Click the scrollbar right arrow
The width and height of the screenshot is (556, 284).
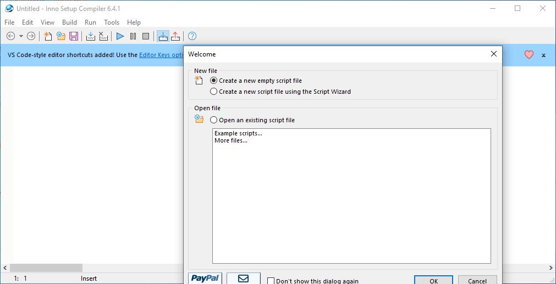pos(551,268)
